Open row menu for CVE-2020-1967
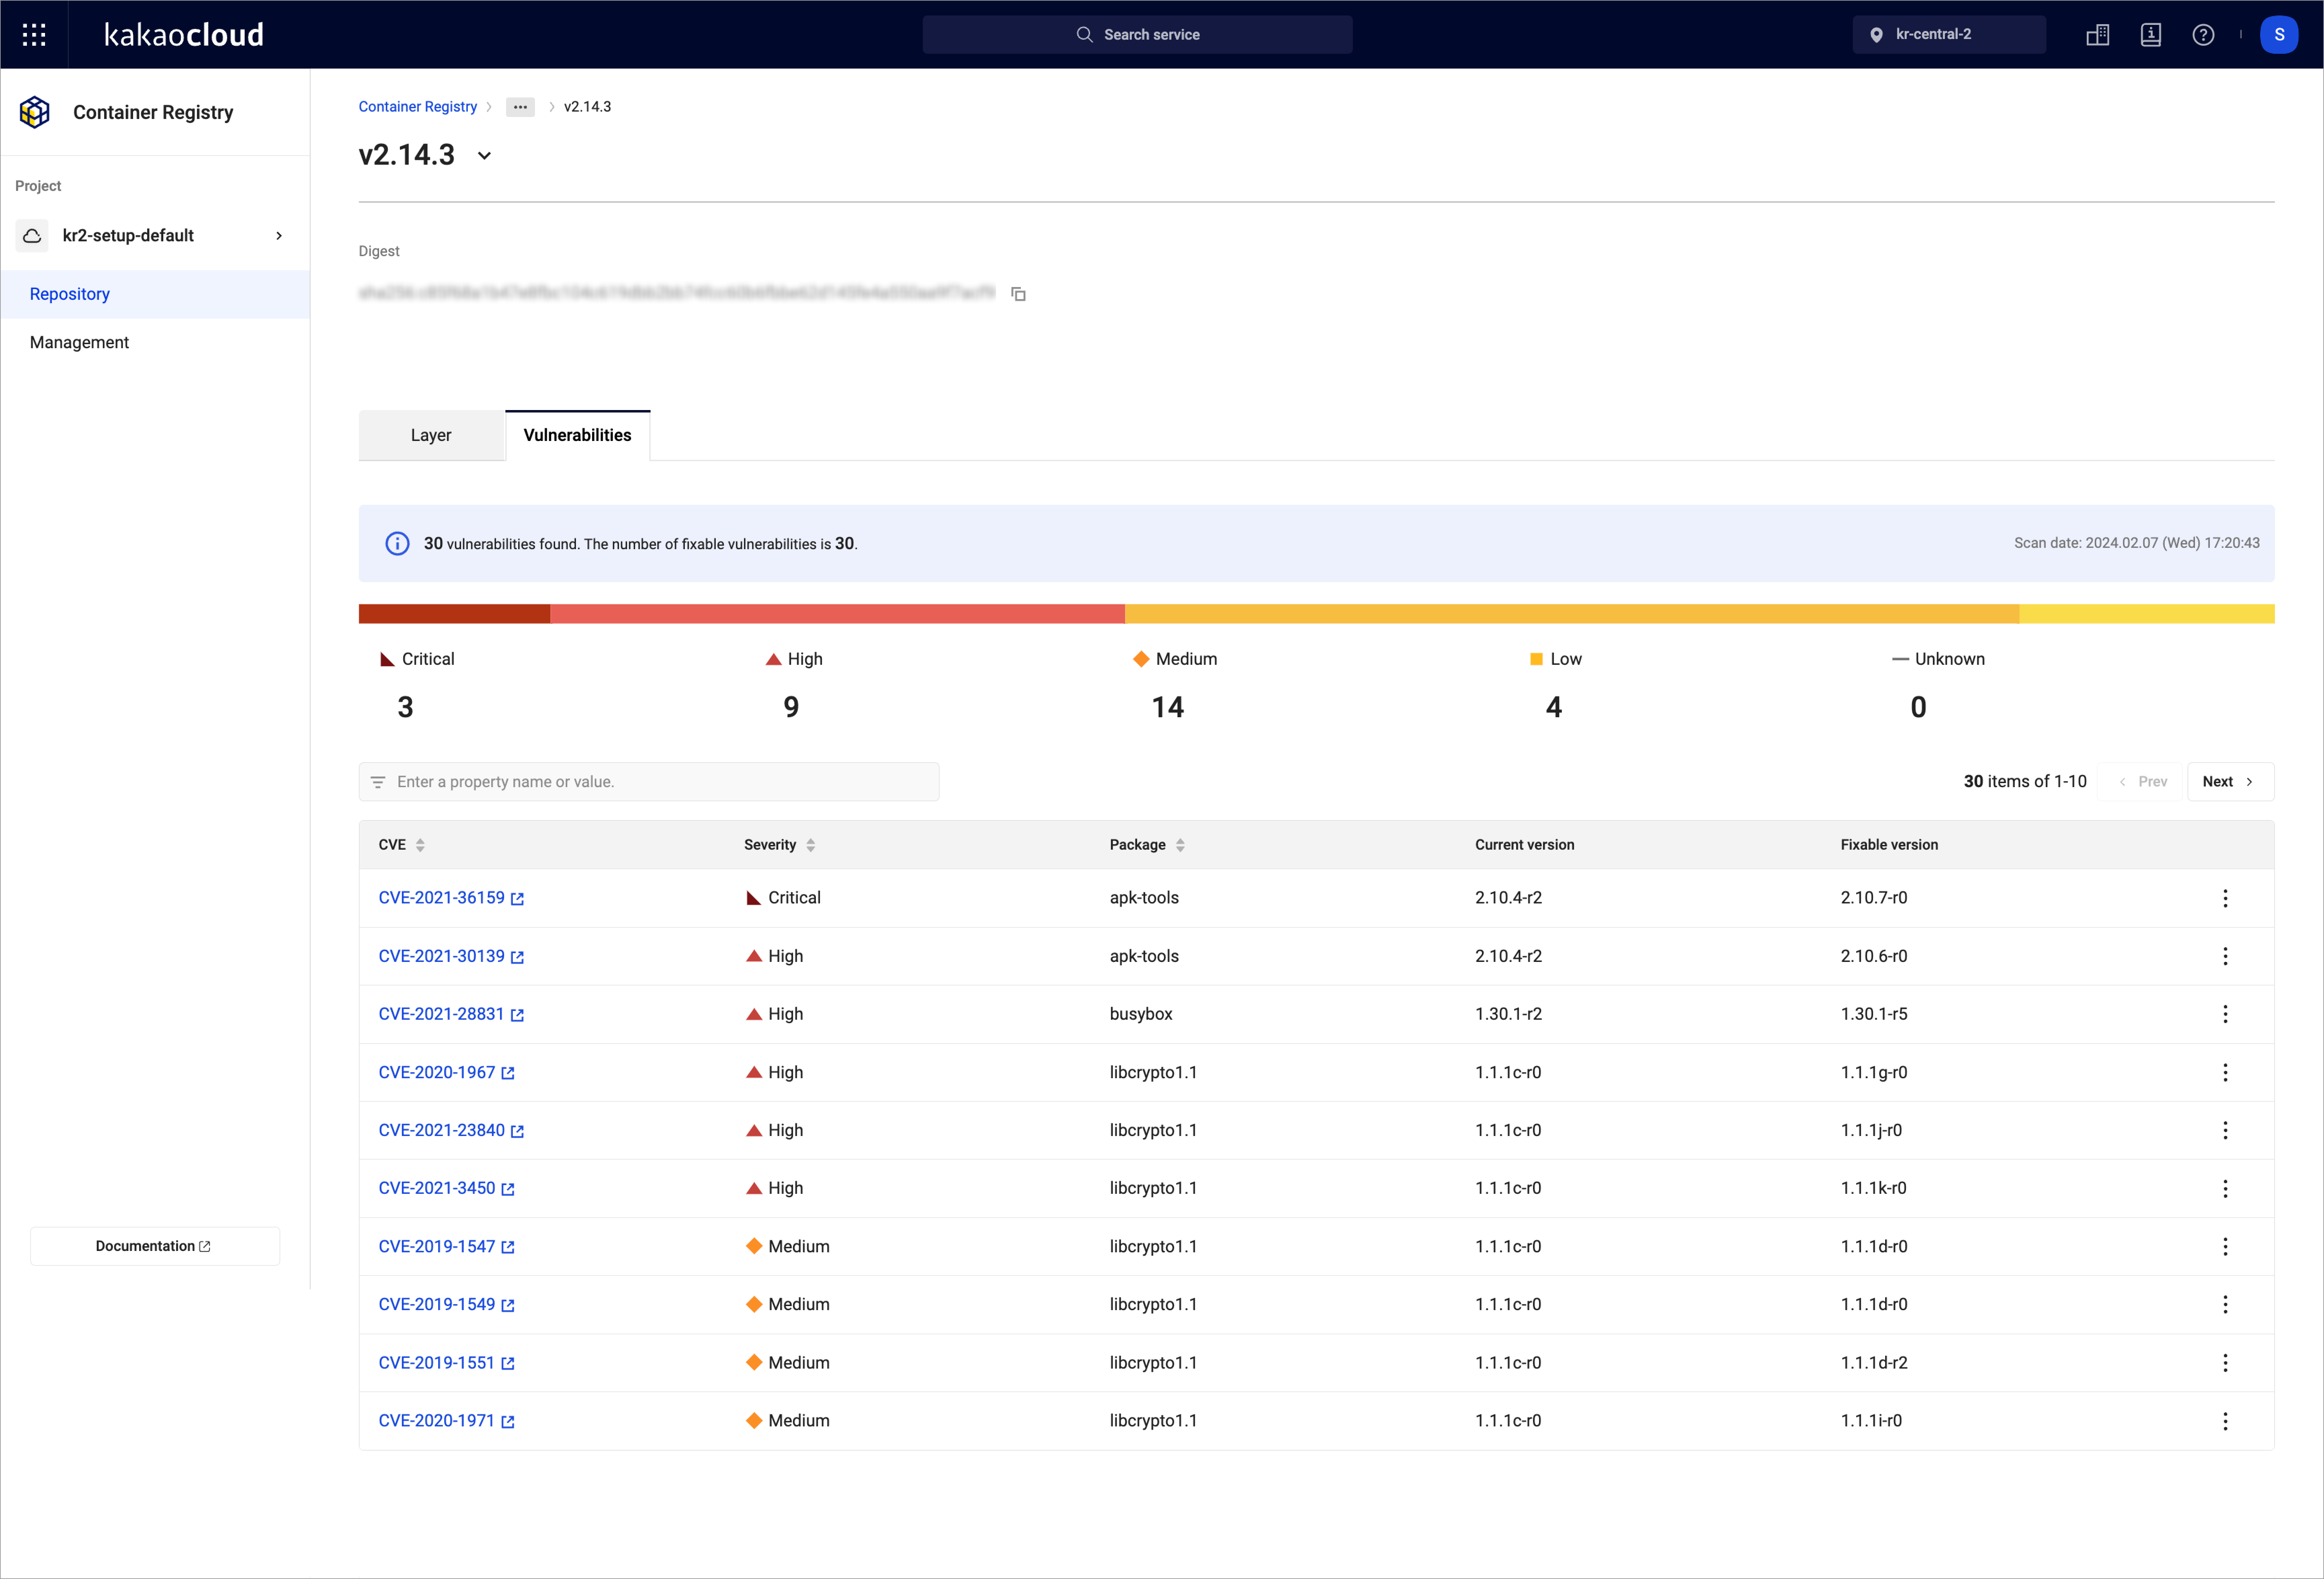This screenshot has width=2324, height=1579. tap(2225, 1072)
